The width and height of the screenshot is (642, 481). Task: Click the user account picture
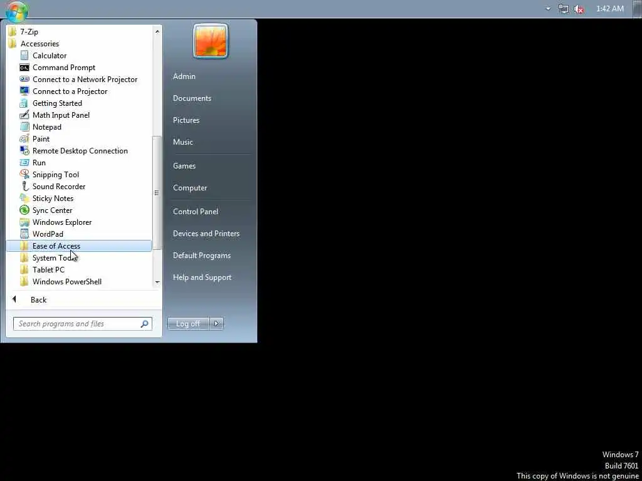[211, 41]
